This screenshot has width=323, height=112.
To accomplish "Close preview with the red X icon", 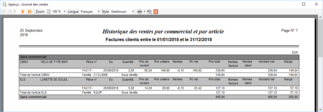I will point(156,12).
